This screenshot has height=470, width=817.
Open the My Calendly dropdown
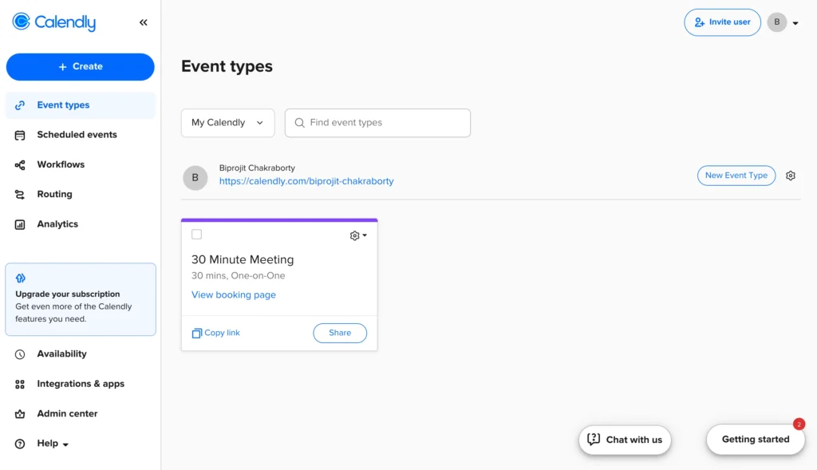(227, 122)
